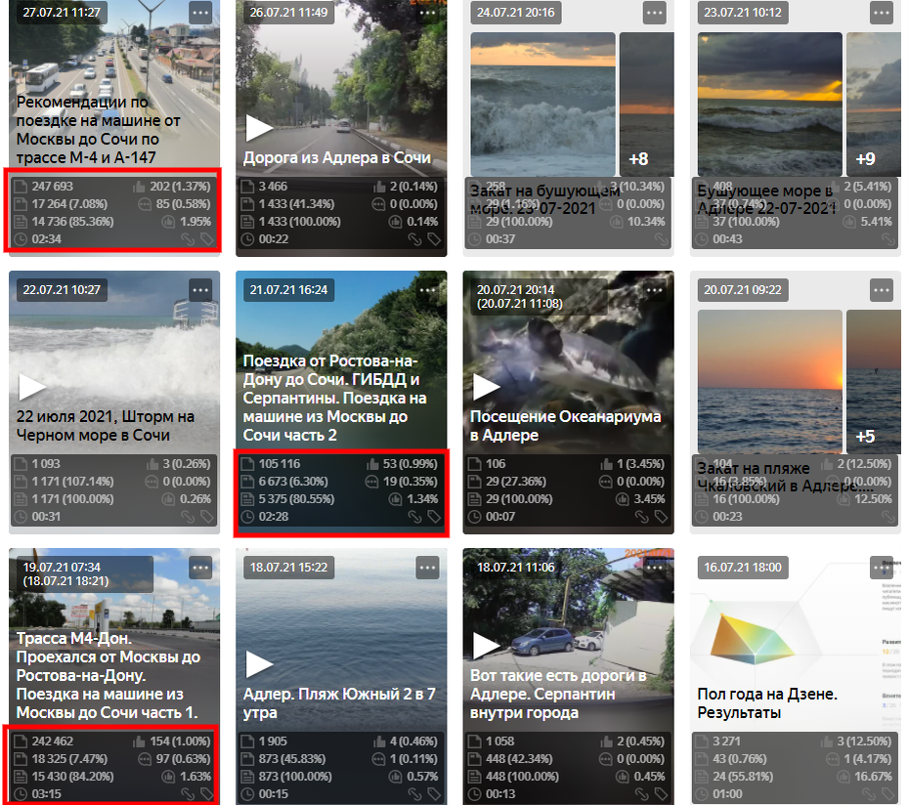Click the tag icon on the 00:22 card

point(434,238)
